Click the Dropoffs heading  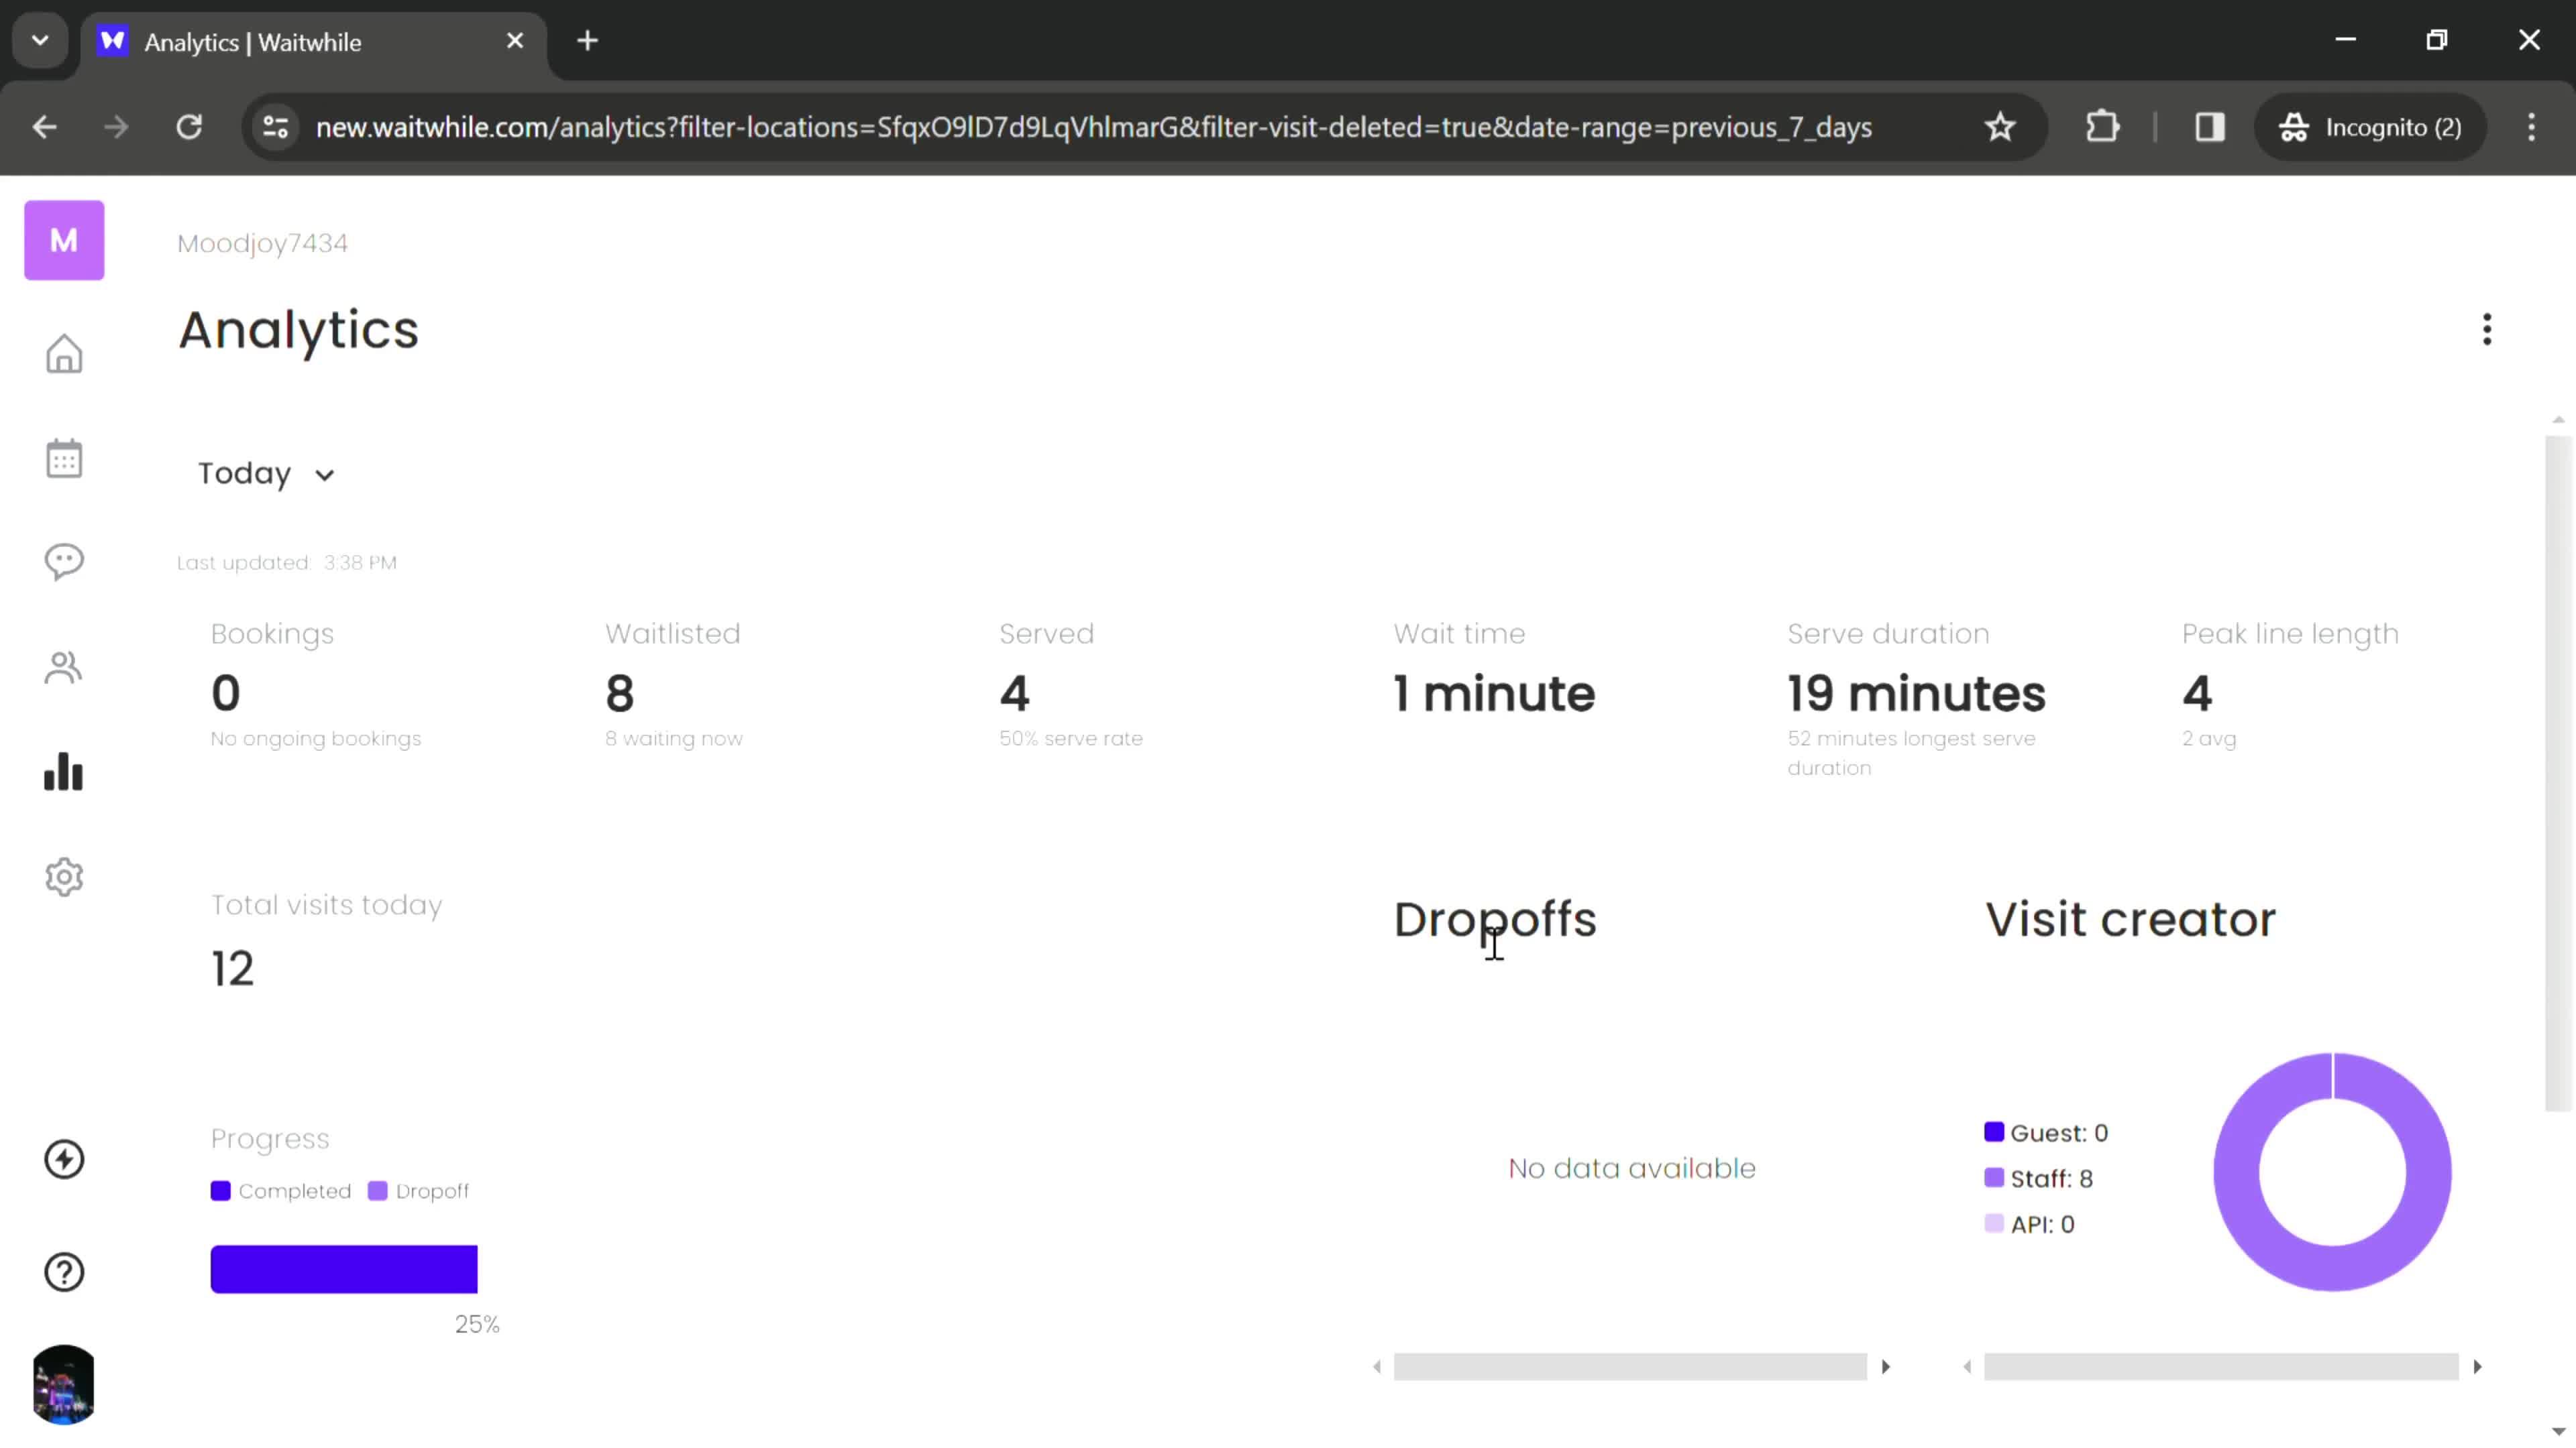click(x=1495, y=919)
